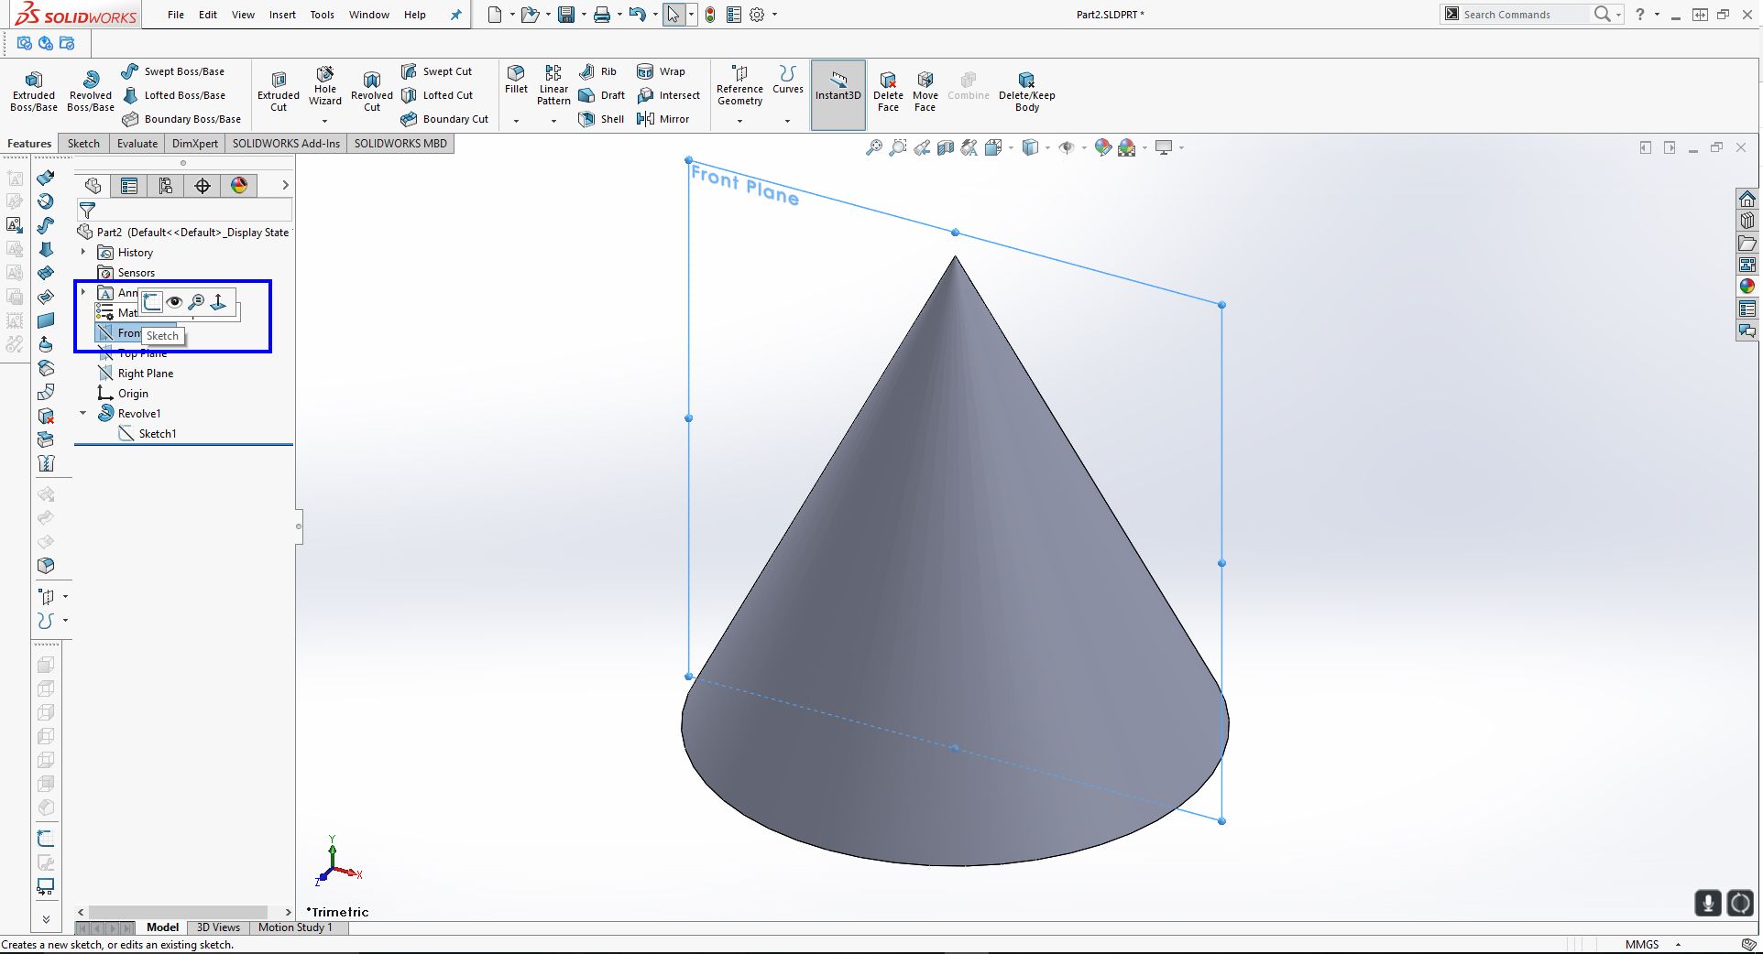Choose the Draft feature
Image resolution: width=1763 pixels, height=954 pixels.
[x=602, y=95]
